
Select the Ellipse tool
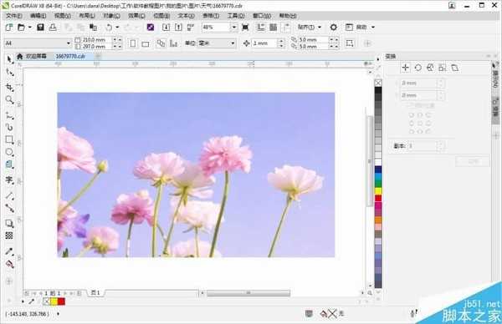tap(9, 152)
